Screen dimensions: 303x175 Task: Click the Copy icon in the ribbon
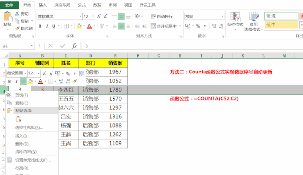tap(17, 21)
